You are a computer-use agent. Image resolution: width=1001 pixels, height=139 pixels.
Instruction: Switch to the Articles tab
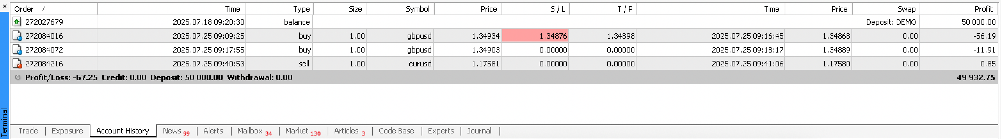(350, 131)
